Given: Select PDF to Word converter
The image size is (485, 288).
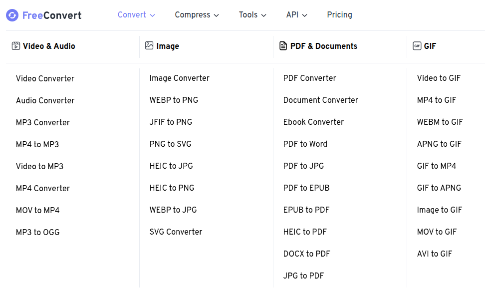Looking at the screenshot, I should tap(305, 144).
